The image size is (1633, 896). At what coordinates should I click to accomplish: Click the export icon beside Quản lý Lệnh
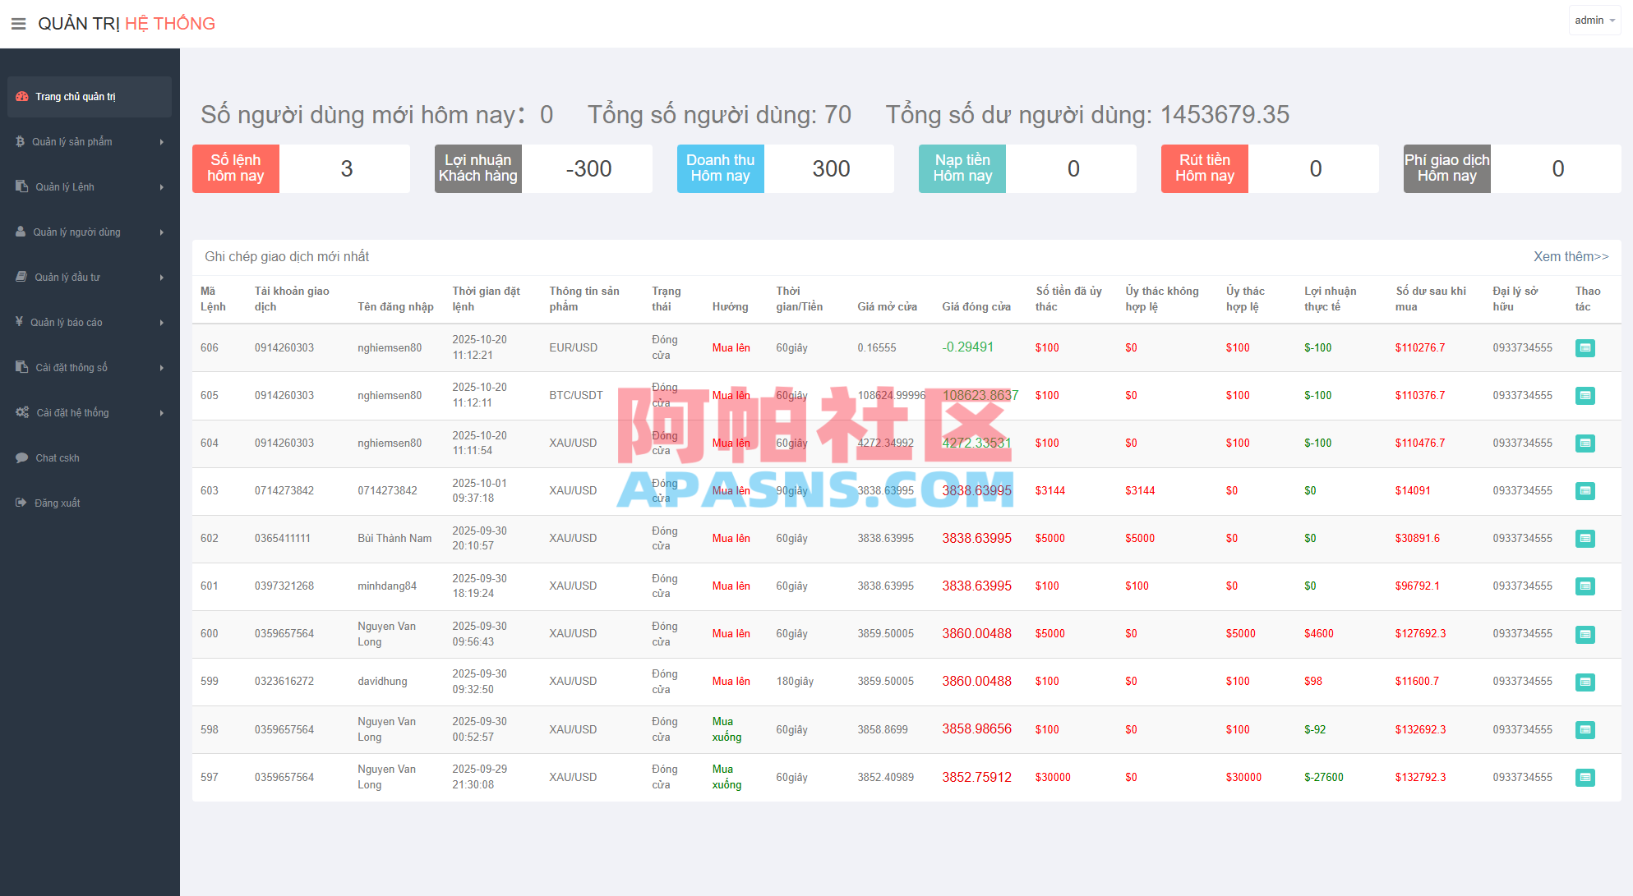click(20, 186)
